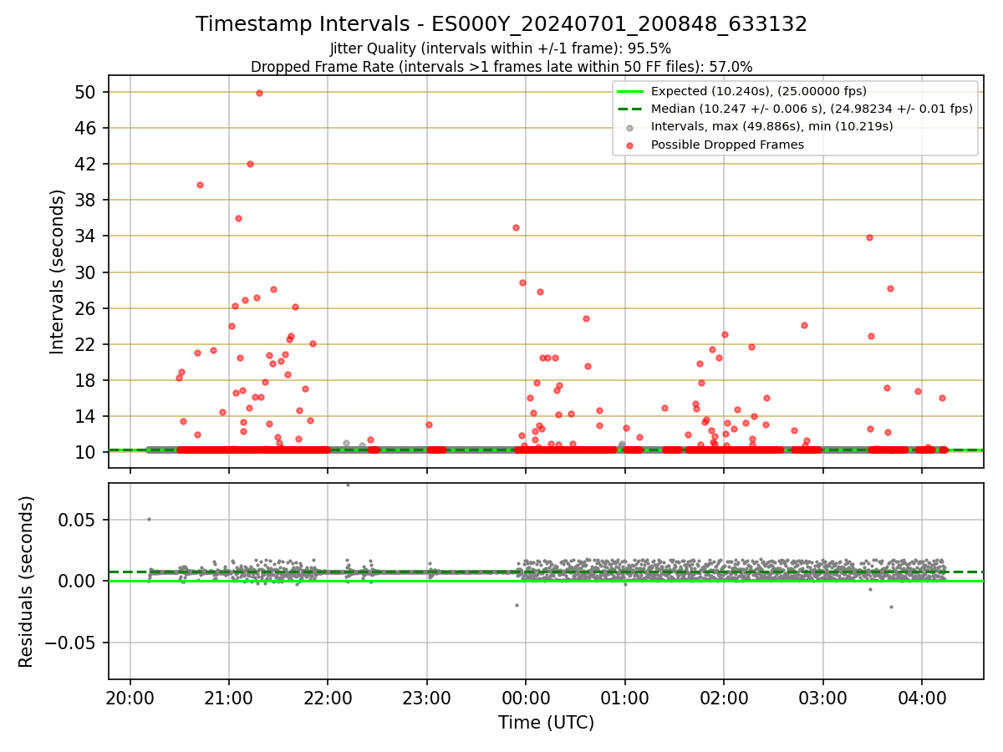
Task: Click the isolated residual dot at 0.05 near 20:00
Action: 149,519
